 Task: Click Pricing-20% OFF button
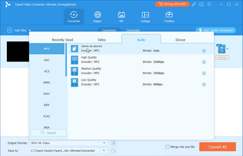173,4
